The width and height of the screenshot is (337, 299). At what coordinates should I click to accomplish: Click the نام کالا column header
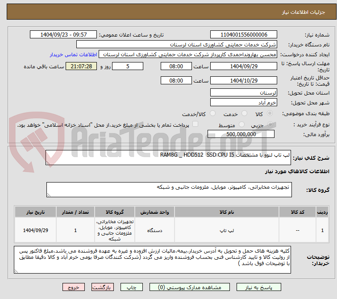227,212
